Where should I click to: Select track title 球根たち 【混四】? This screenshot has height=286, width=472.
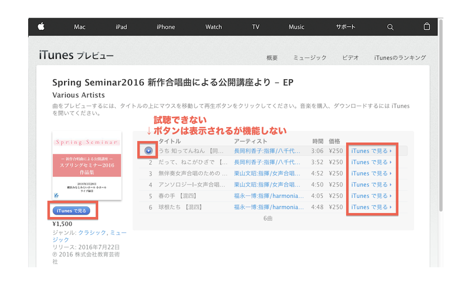tap(181, 207)
